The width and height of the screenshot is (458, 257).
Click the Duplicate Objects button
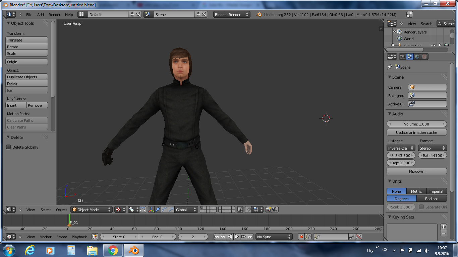coord(27,77)
